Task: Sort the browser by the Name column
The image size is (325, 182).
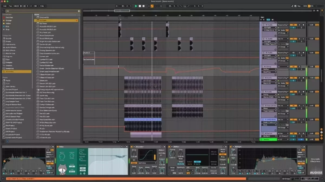Action: (57, 15)
